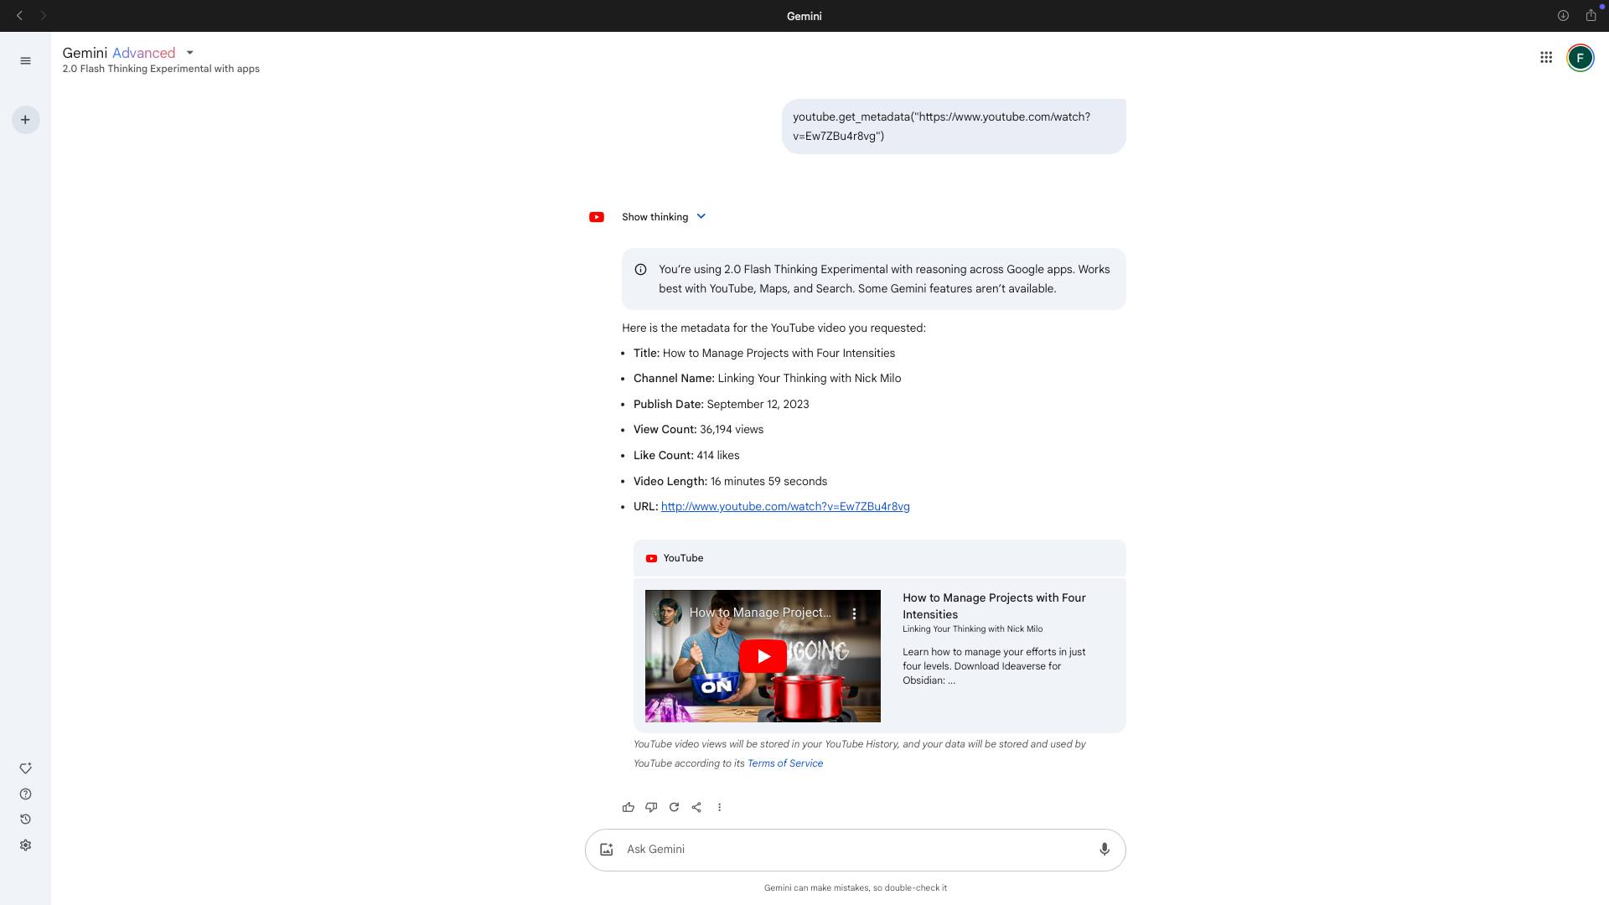Expand the Show thinking chevron

coord(701,216)
